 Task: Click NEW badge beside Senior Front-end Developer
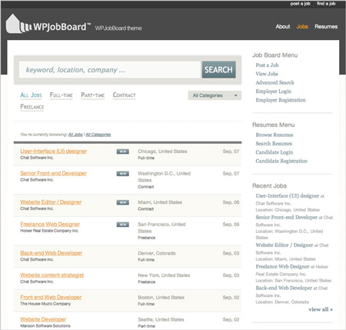pos(123,174)
